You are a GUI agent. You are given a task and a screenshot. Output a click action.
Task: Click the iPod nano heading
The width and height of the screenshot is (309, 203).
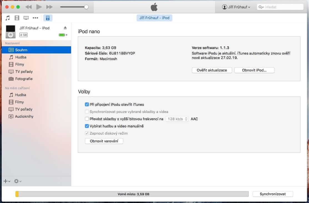[89, 32]
